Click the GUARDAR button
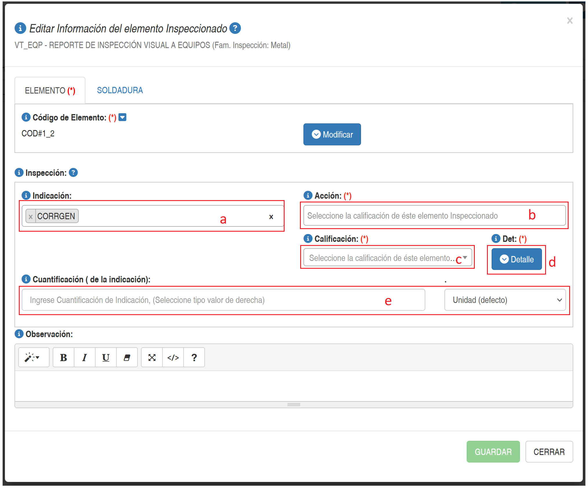The width and height of the screenshot is (588, 488). pyautogui.click(x=493, y=452)
